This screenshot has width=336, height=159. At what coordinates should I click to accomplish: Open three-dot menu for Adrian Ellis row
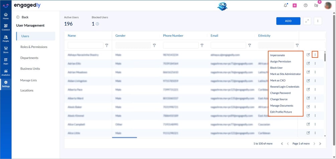tap(315, 63)
